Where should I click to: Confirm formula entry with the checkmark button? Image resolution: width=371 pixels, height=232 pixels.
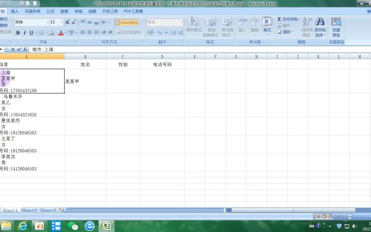coord(18,49)
